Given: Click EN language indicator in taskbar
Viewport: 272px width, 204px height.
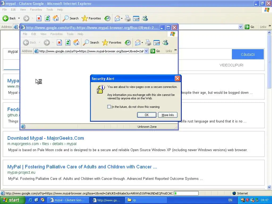Looking at the screenshot, I should (x=230, y=200).
